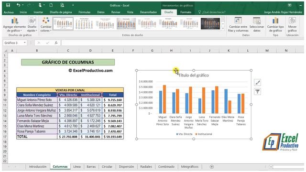Click the print preview icon in quick access toolbar
This screenshot has width=306, height=172.
pyautogui.click(x=62, y=5)
